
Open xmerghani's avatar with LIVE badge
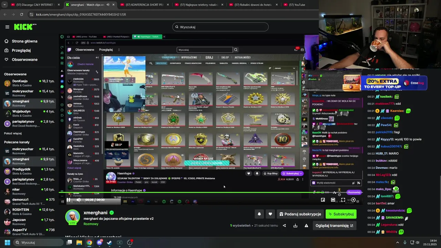(x=73, y=217)
